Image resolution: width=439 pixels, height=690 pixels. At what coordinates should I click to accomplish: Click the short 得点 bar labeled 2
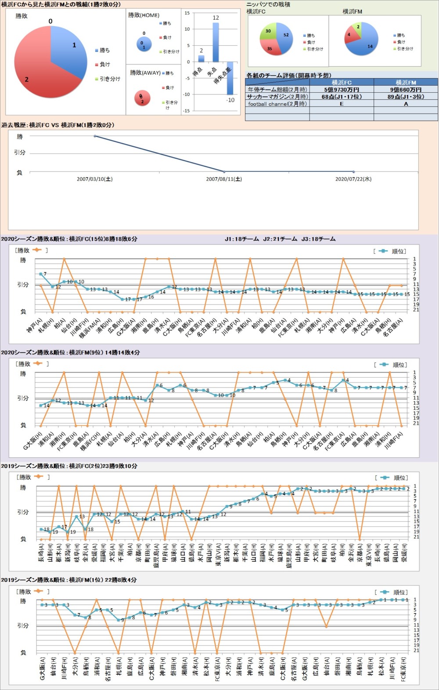click(x=201, y=58)
